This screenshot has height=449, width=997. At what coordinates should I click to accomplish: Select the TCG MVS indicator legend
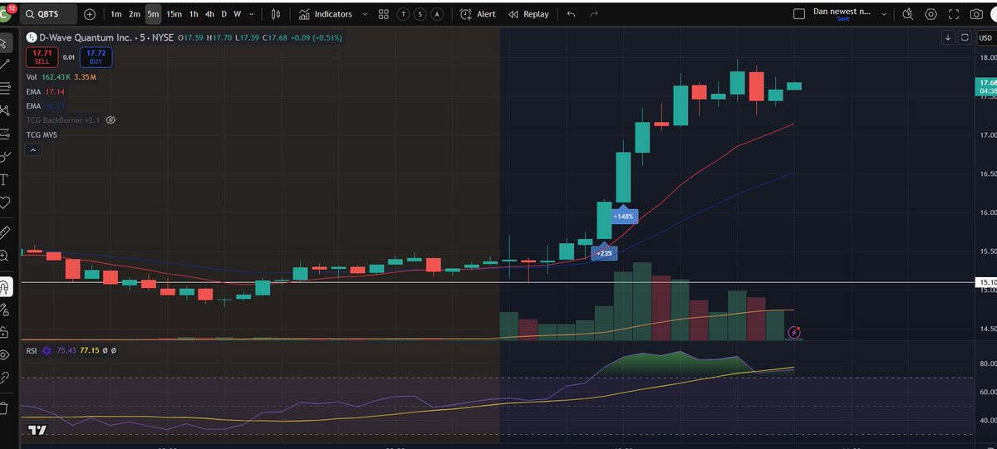pyautogui.click(x=42, y=134)
